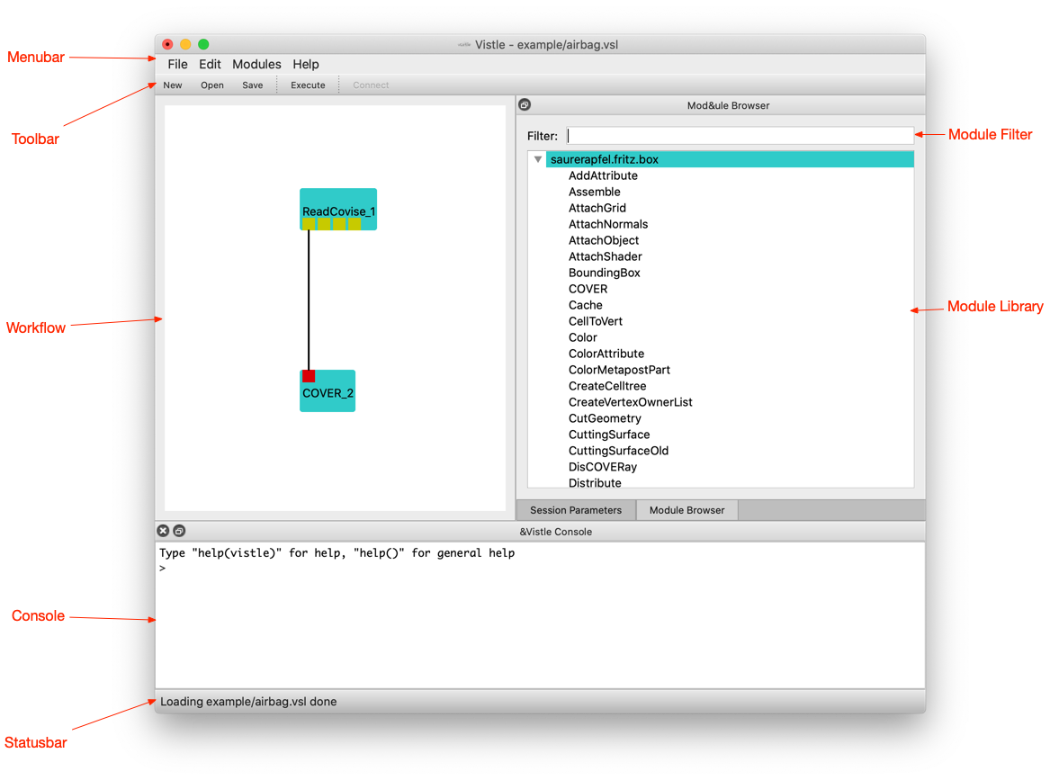Select Cache in the module list

(x=585, y=305)
